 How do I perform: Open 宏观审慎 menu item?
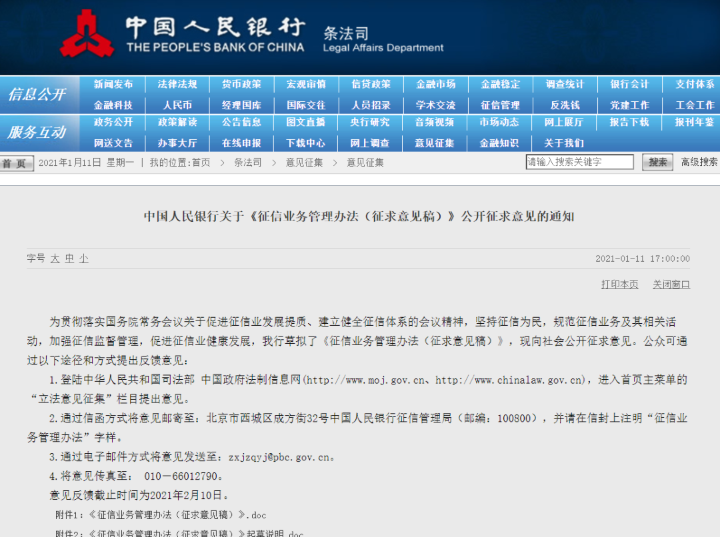click(x=306, y=84)
